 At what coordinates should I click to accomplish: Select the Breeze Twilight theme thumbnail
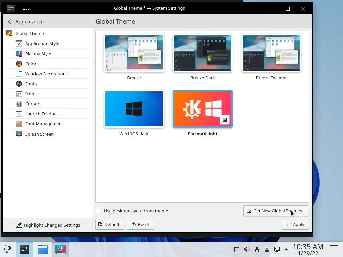click(x=271, y=53)
